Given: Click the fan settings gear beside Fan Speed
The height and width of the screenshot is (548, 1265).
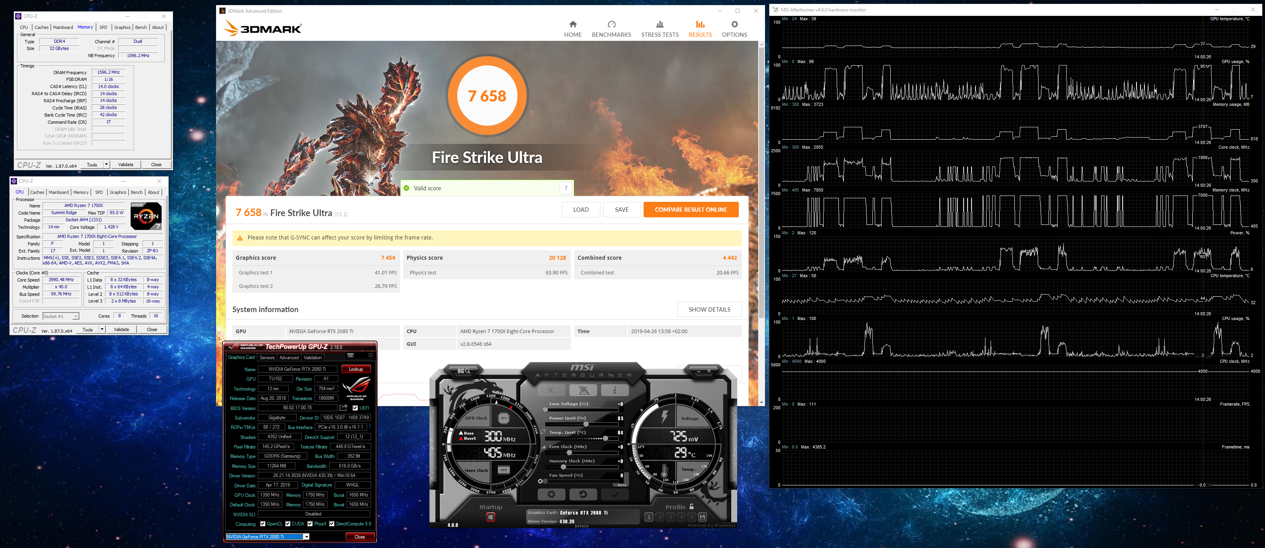Looking at the screenshot, I should pyautogui.click(x=540, y=481).
